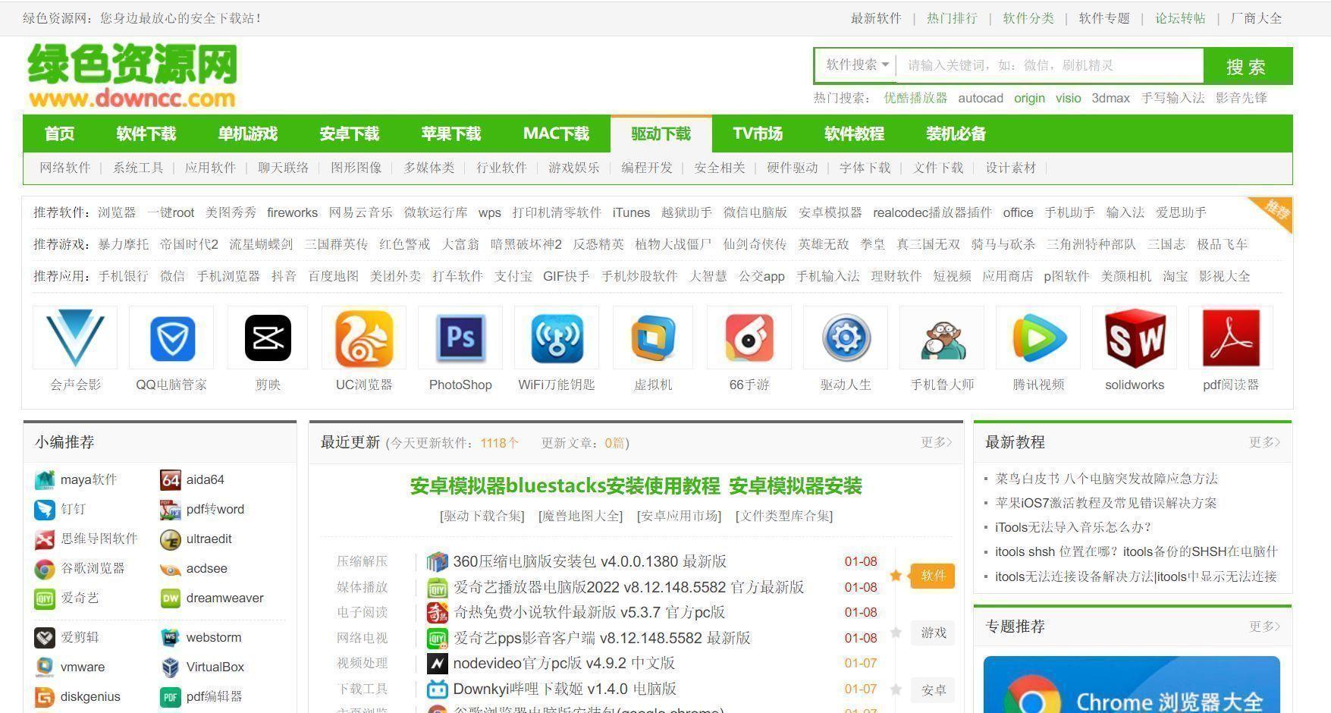
Task: Click the VirtualBox icon
Action: [x=171, y=667]
